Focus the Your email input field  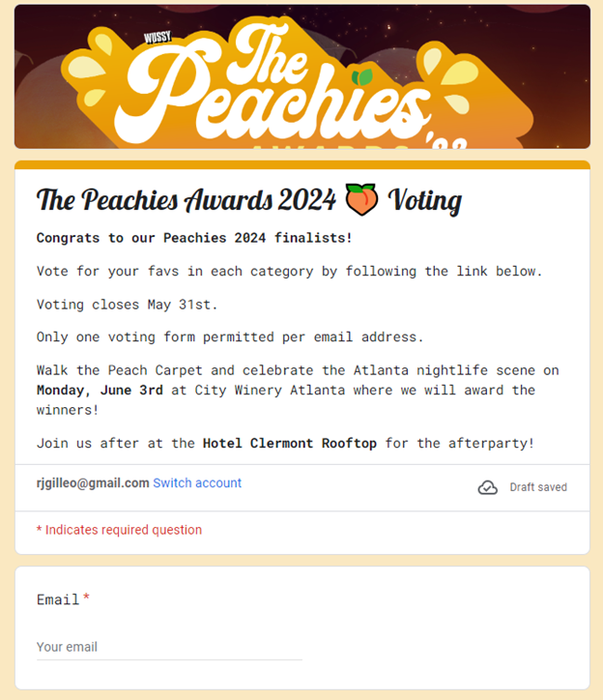(169, 647)
